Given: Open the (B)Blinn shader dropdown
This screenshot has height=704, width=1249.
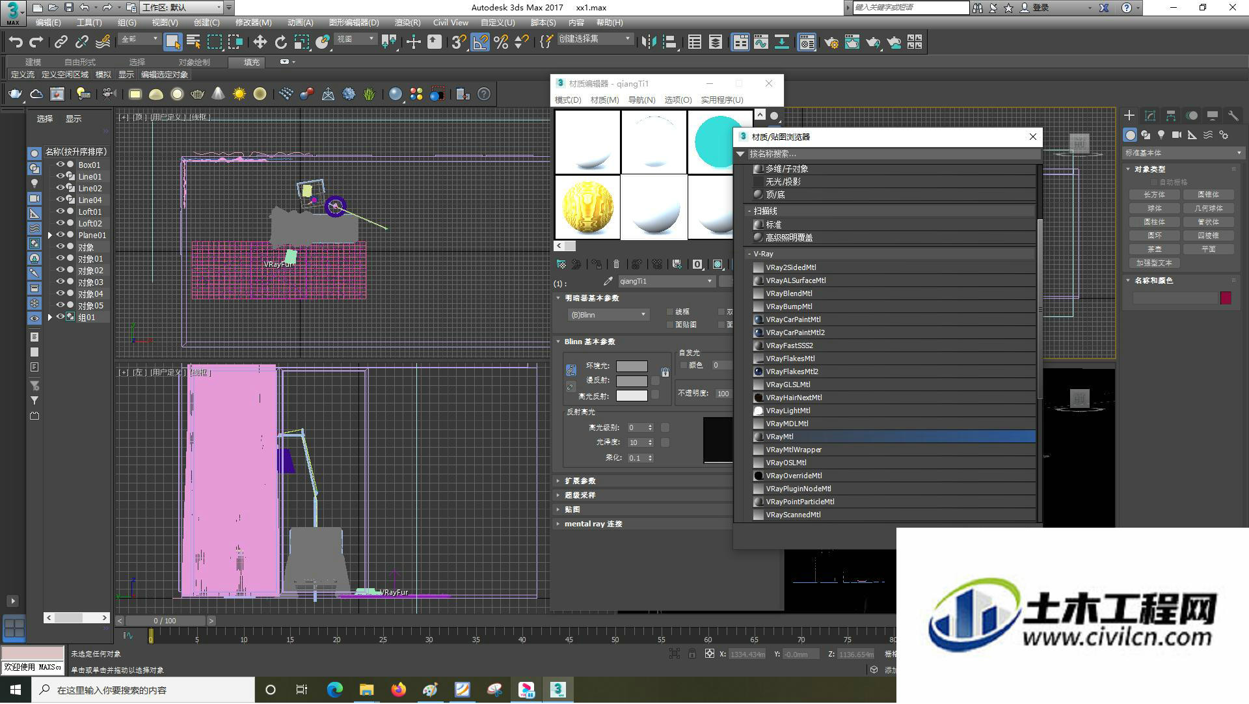Looking at the screenshot, I should tap(608, 315).
